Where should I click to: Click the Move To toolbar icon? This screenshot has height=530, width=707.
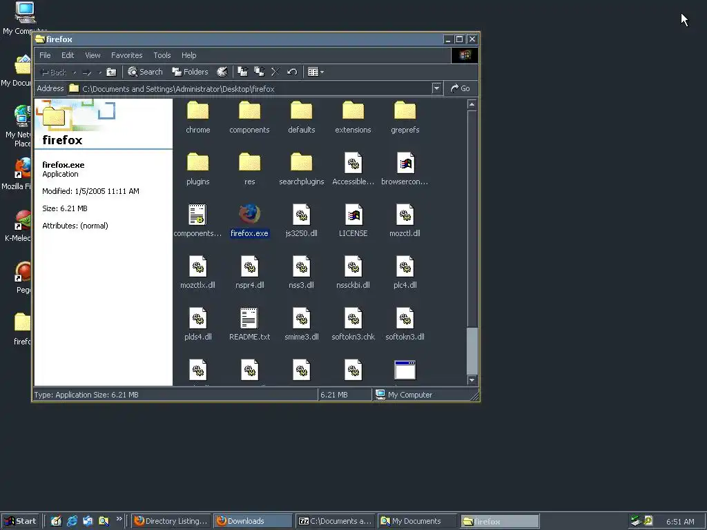click(x=242, y=72)
